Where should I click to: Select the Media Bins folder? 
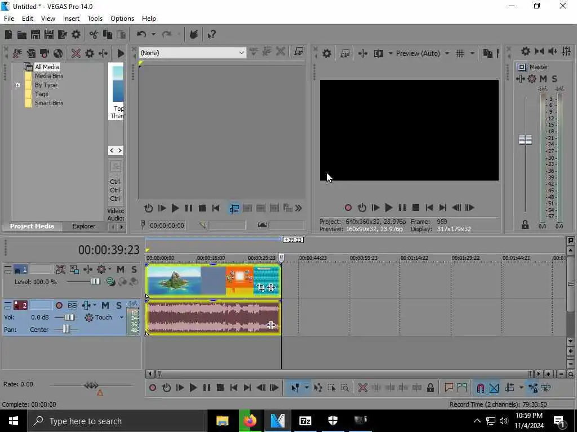coord(49,76)
